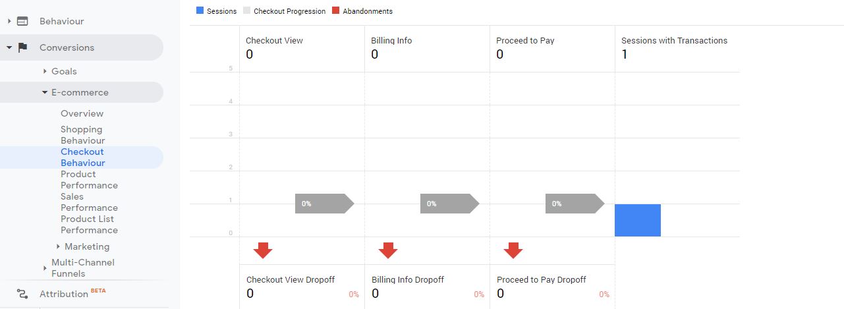The width and height of the screenshot is (844, 309).
Task: Click the grey progression arrow after Checkout View
Action: (325, 204)
